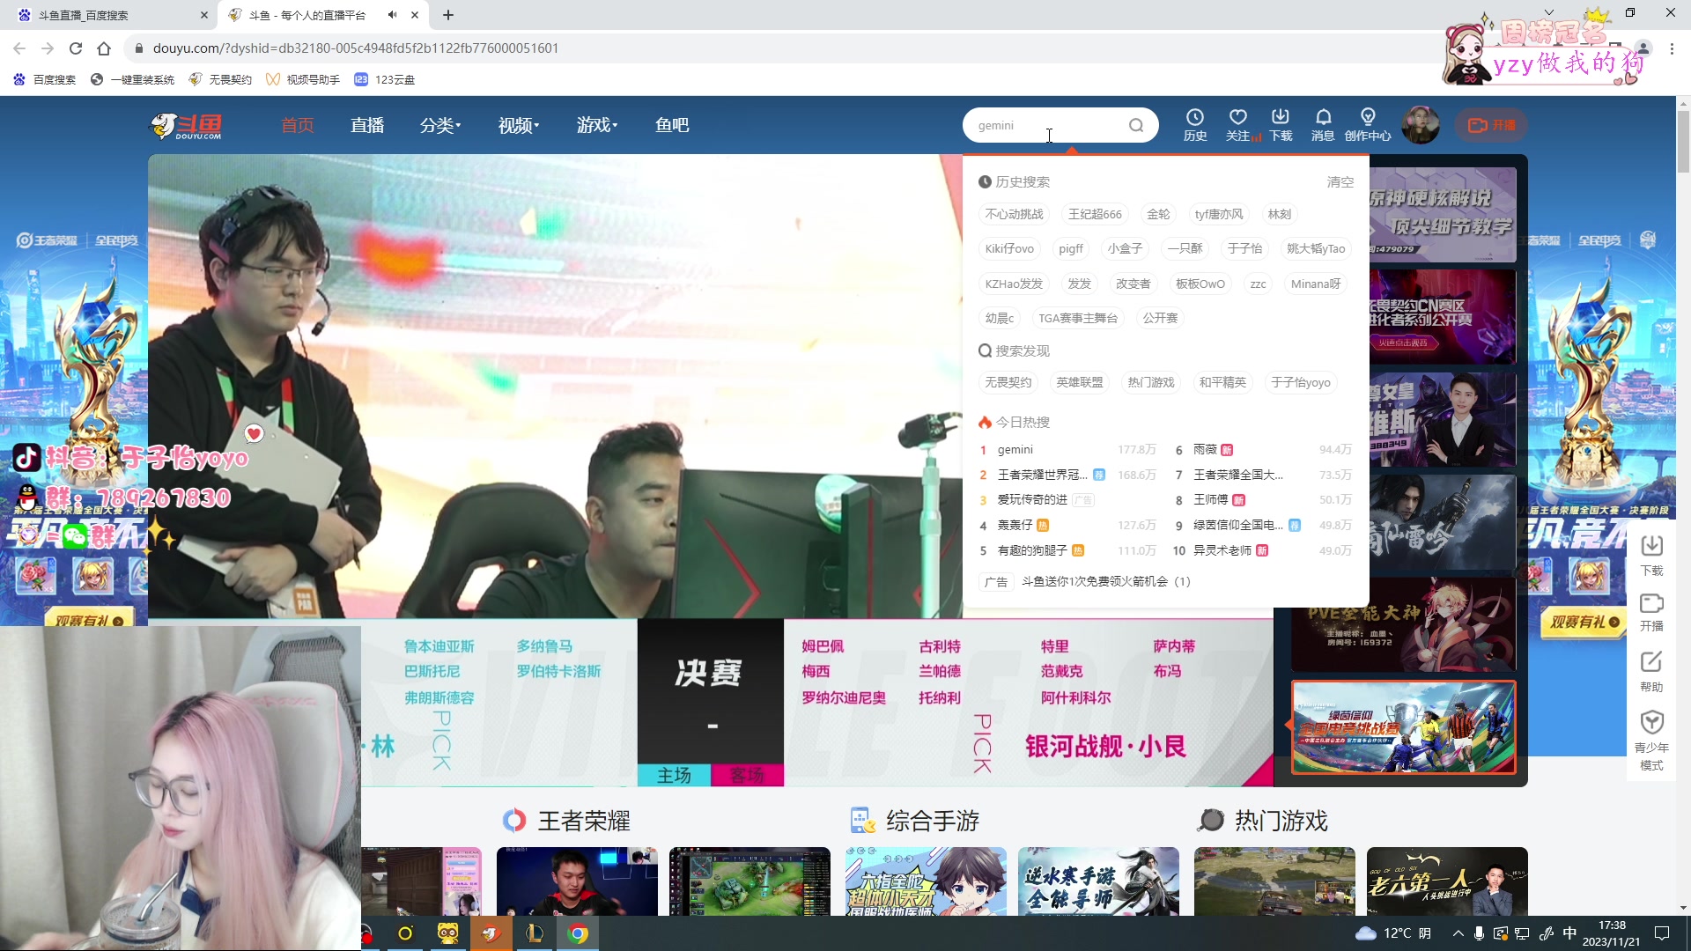Mute the Douyu tab audio icon
The image size is (1691, 951).
click(x=393, y=15)
